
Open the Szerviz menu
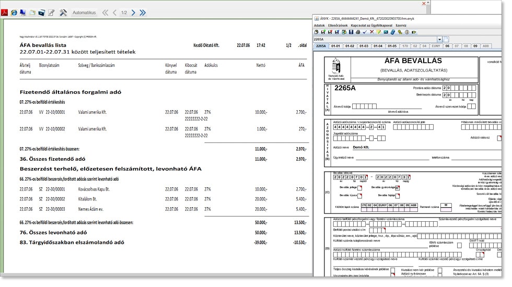click(x=401, y=25)
